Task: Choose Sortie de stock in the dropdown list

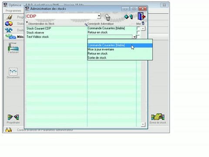Action: point(120,58)
